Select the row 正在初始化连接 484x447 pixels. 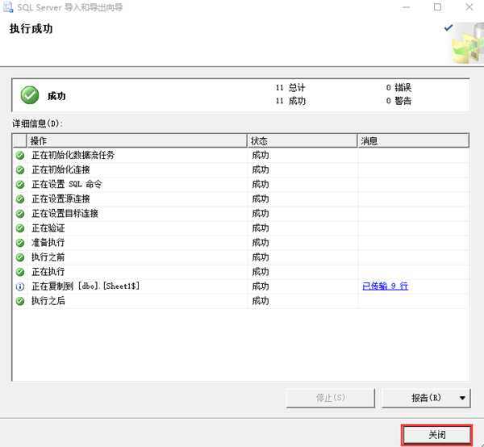click(x=240, y=169)
